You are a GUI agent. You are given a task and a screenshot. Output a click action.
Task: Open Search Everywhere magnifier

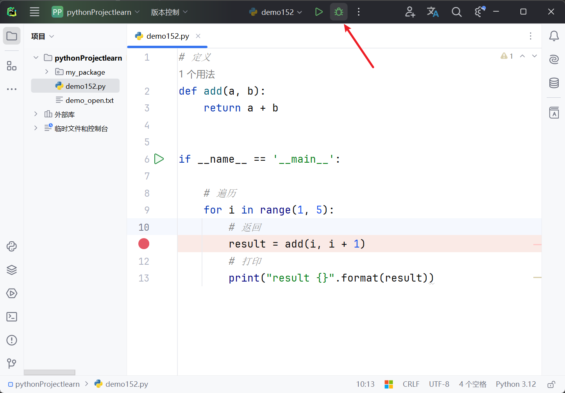tap(456, 12)
